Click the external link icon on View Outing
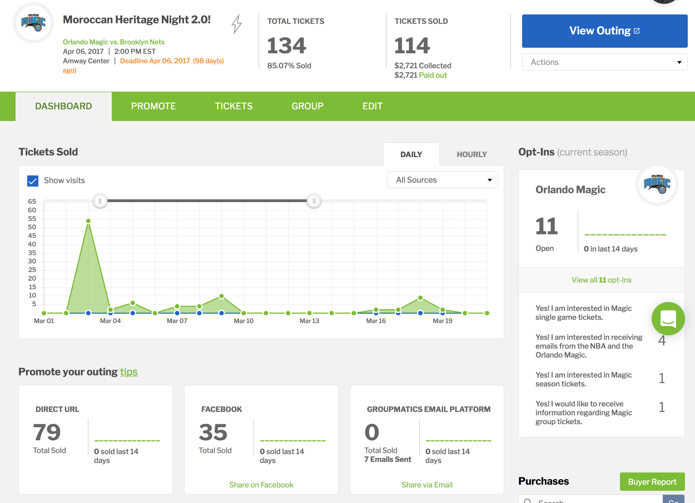695x503 pixels. (x=637, y=31)
